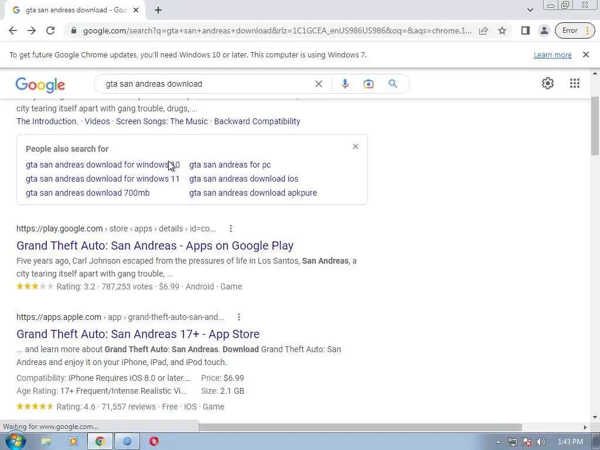Dismiss the Windows 7 update notice
This screenshot has width=600, height=450.
click(x=585, y=54)
